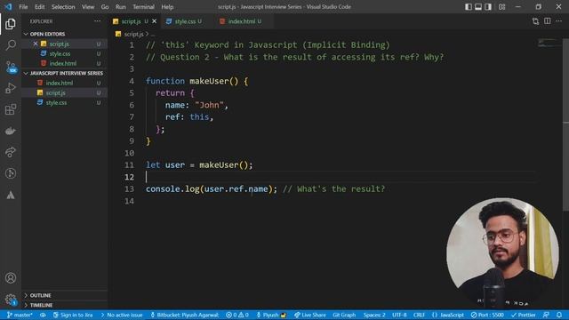Click Prettier in status bar
Viewport: 569px width, 320px height.
coord(524,315)
